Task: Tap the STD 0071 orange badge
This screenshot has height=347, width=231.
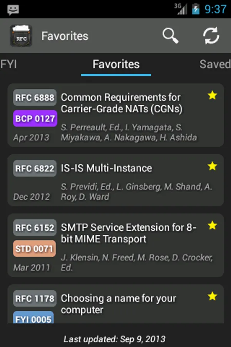Action: (35, 249)
